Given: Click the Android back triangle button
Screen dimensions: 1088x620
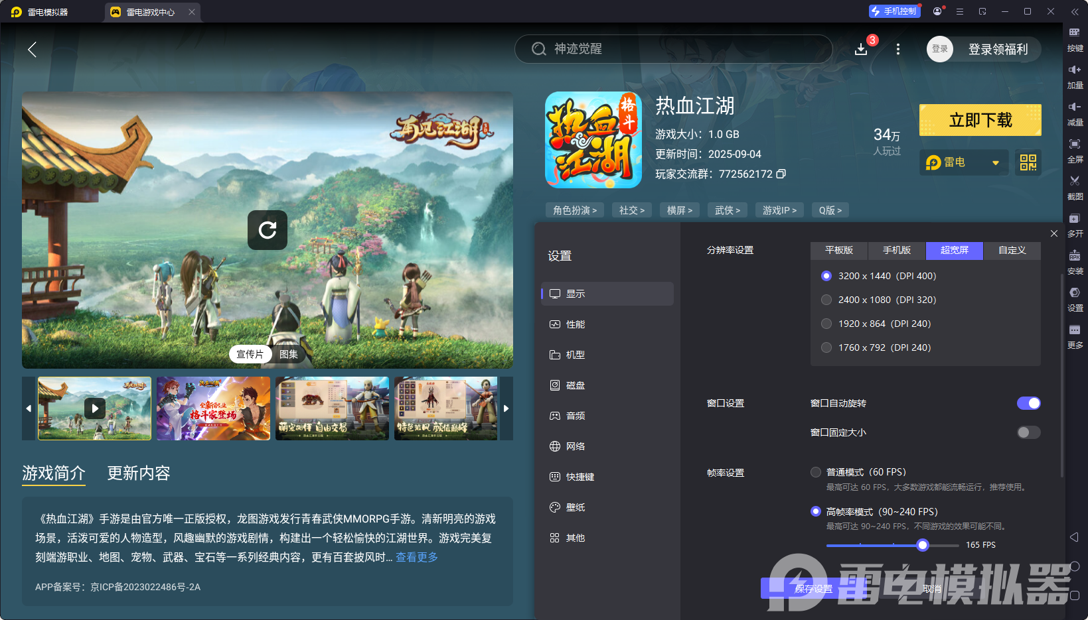Looking at the screenshot, I should coord(1075,537).
